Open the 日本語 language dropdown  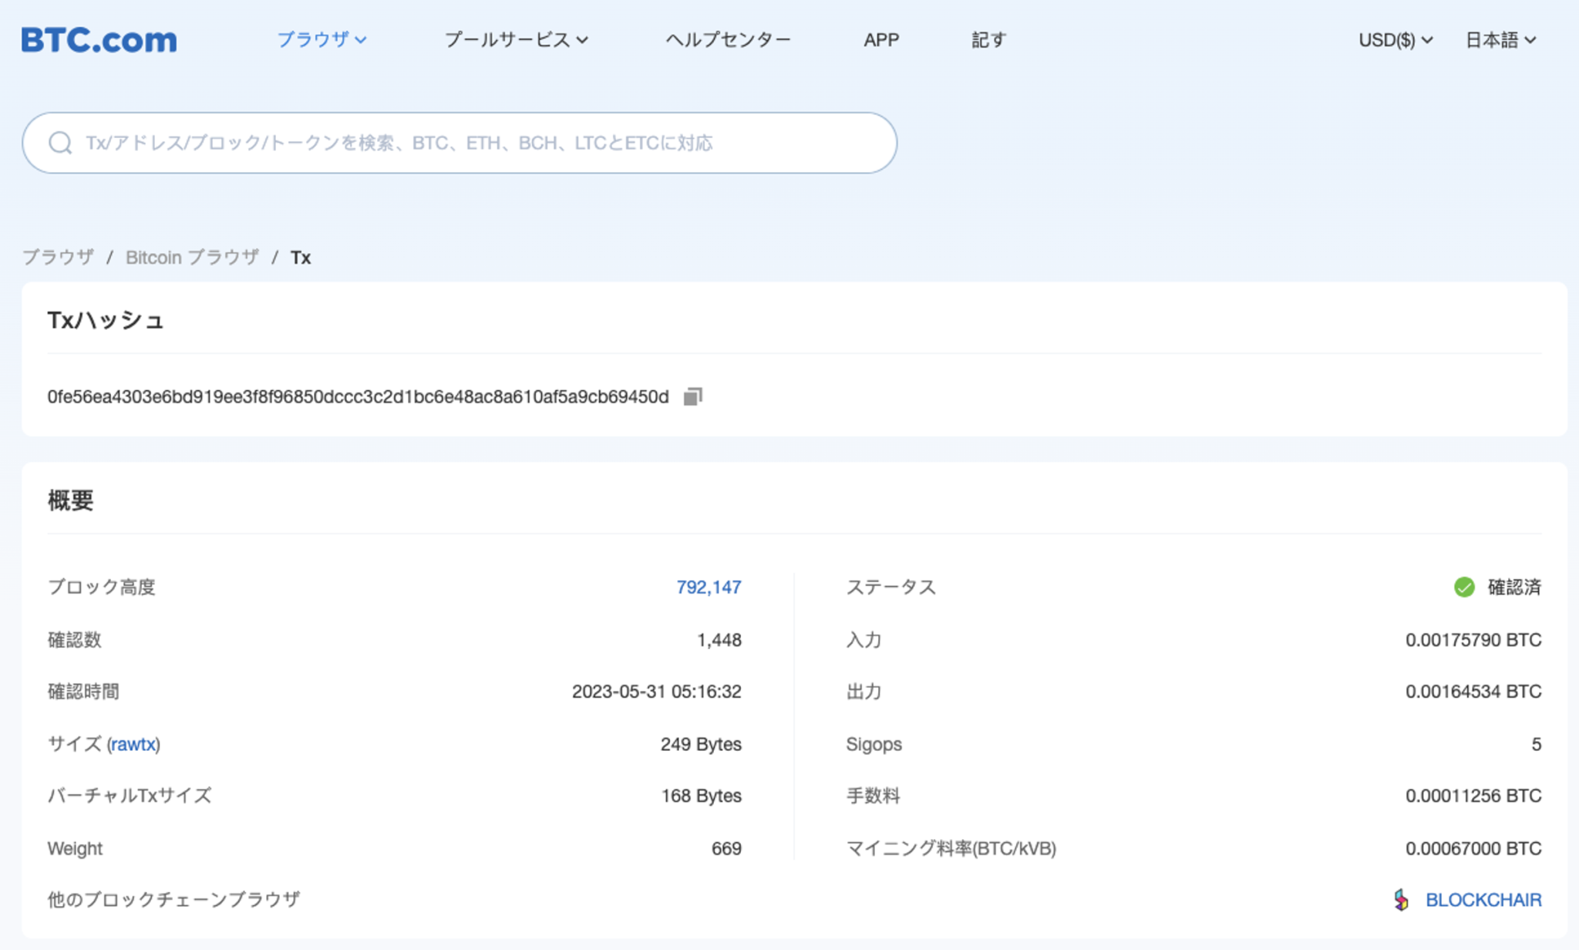(x=1496, y=39)
